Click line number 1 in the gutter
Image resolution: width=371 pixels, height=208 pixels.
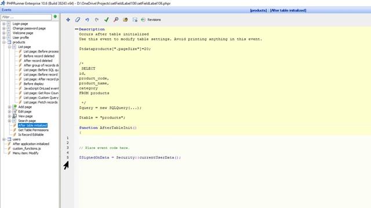68,138
